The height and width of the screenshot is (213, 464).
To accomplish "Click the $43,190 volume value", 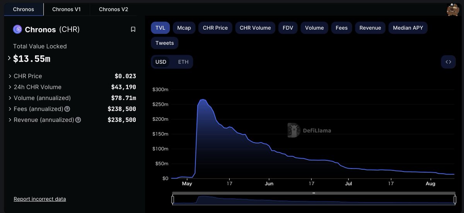I will [124, 87].
